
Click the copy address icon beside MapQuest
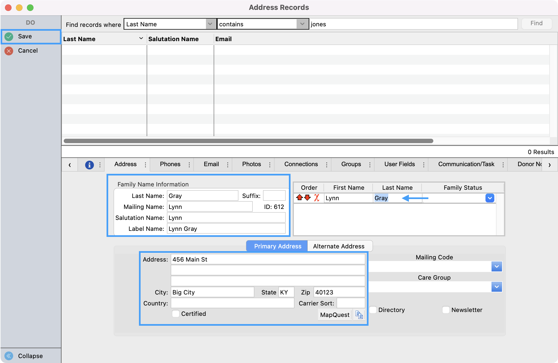pos(359,315)
